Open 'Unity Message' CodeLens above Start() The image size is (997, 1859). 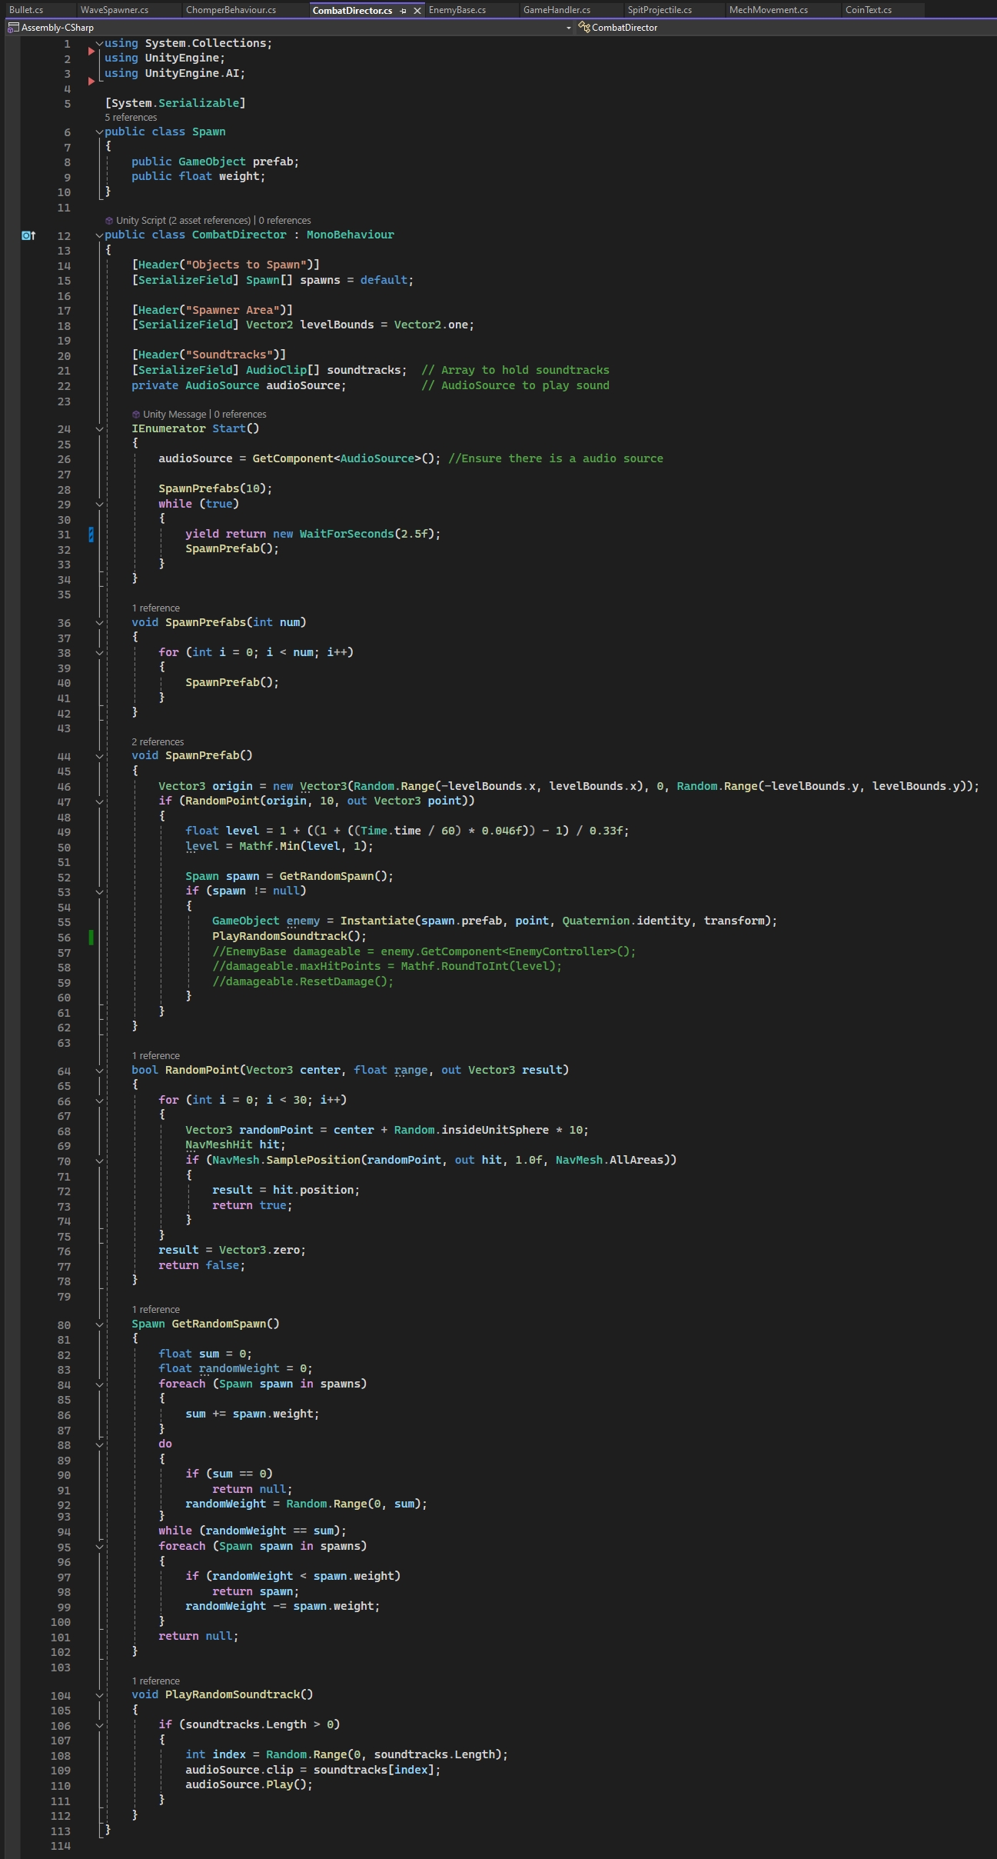pos(174,415)
